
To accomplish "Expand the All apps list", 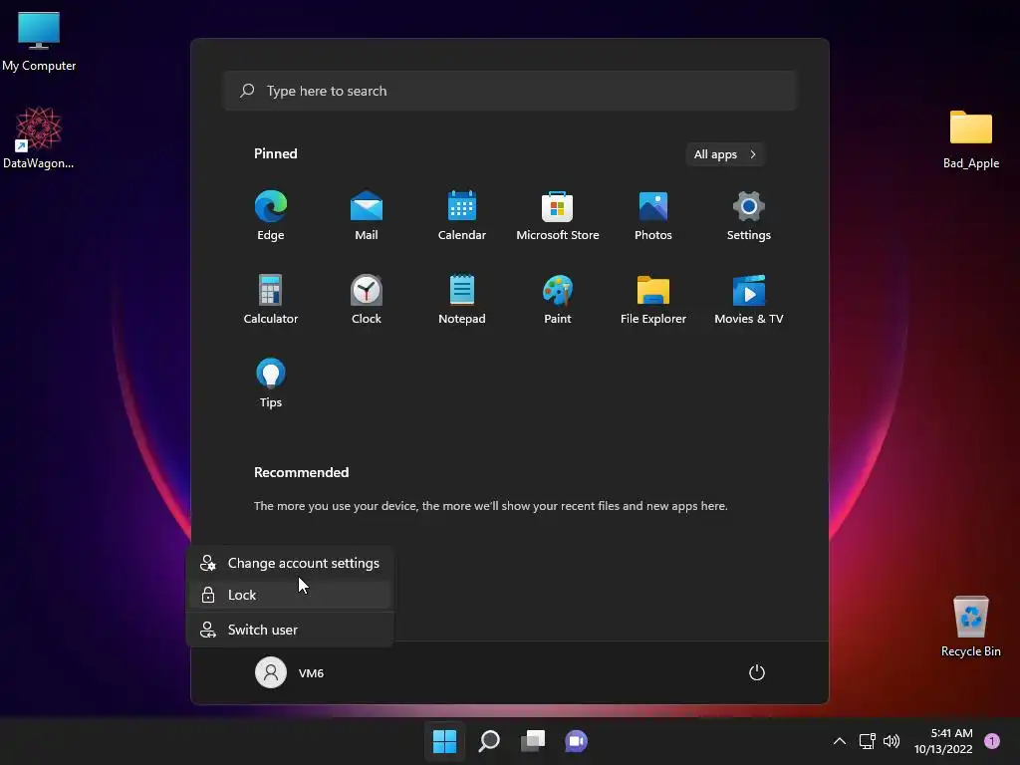I will [725, 154].
